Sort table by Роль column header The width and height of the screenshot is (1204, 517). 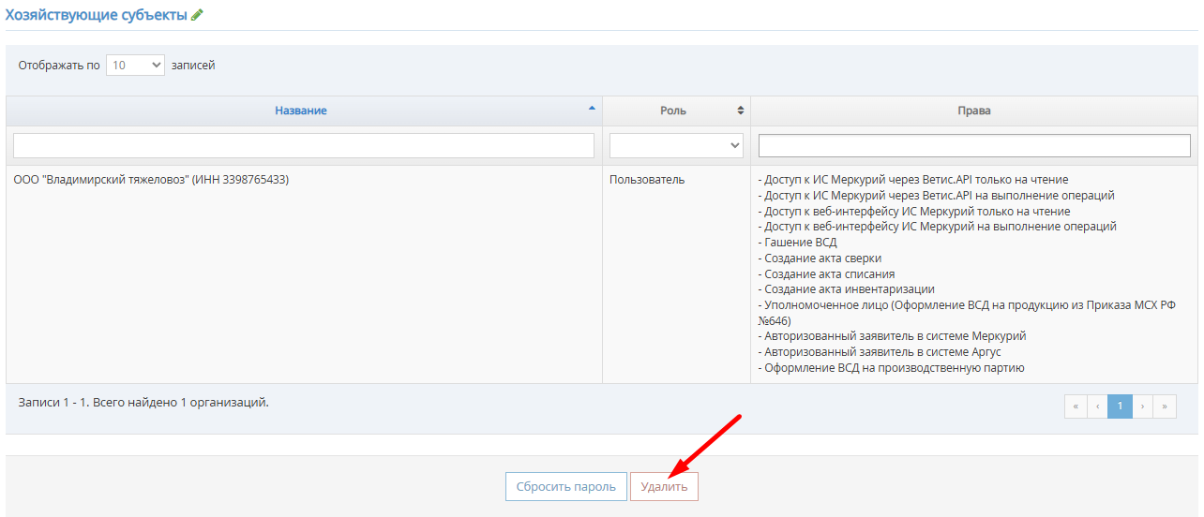tap(672, 111)
